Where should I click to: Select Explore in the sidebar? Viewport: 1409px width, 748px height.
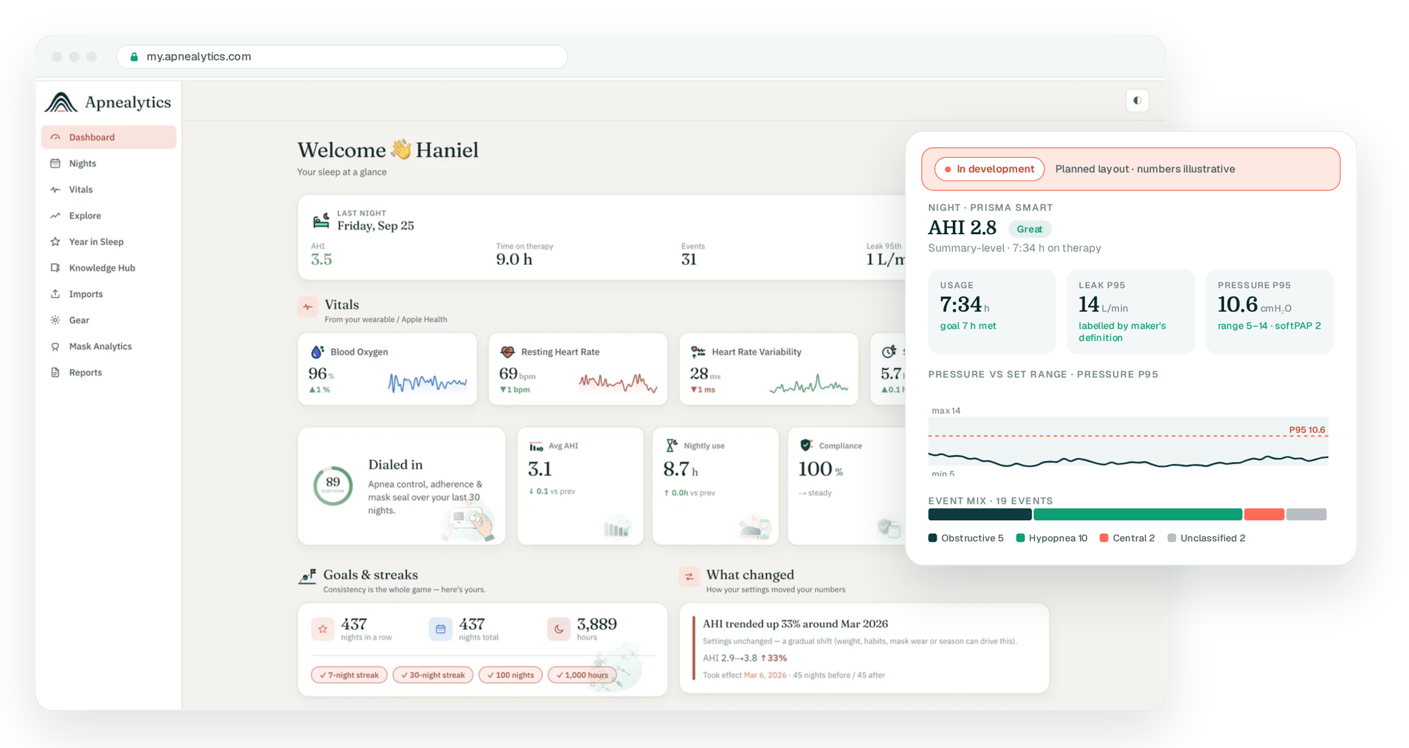pyautogui.click(x=109, y=215)
